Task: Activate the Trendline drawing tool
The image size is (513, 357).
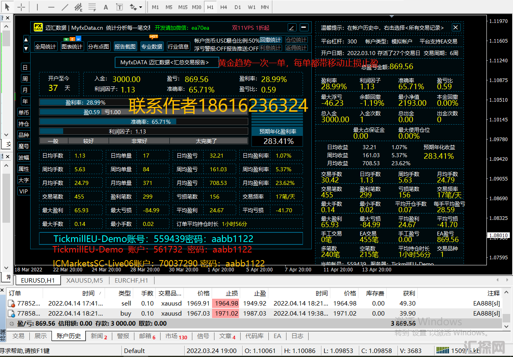Action: pos(65,7)
